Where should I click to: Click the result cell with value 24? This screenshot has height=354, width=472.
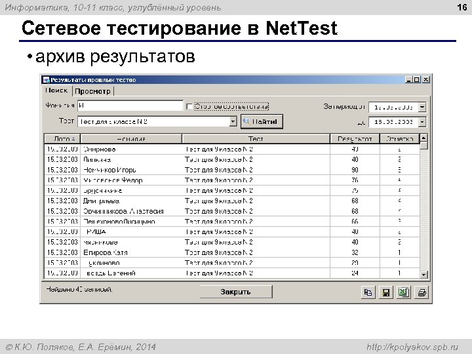coord(355,273)
